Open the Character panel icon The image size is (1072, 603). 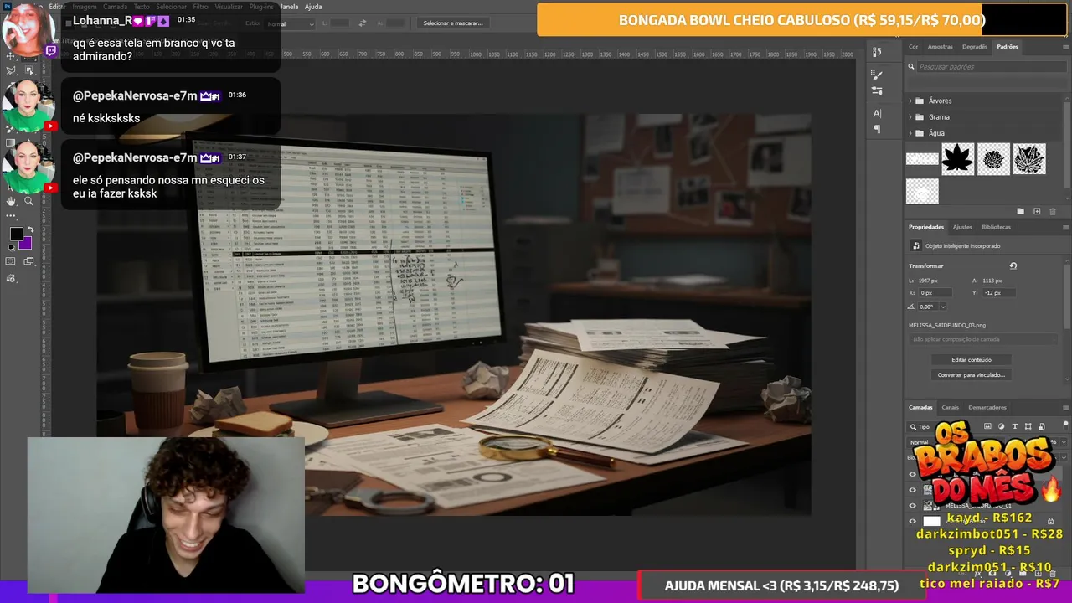pos(877,113)
